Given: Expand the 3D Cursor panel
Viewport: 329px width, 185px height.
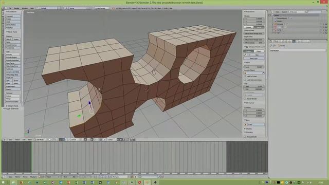Looking at the screenshot, I should tap(250, 103).
